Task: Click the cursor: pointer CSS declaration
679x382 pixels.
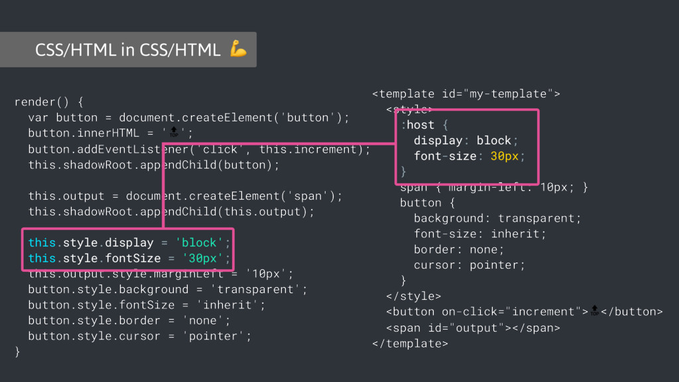Action: click(x=469, y=265)
